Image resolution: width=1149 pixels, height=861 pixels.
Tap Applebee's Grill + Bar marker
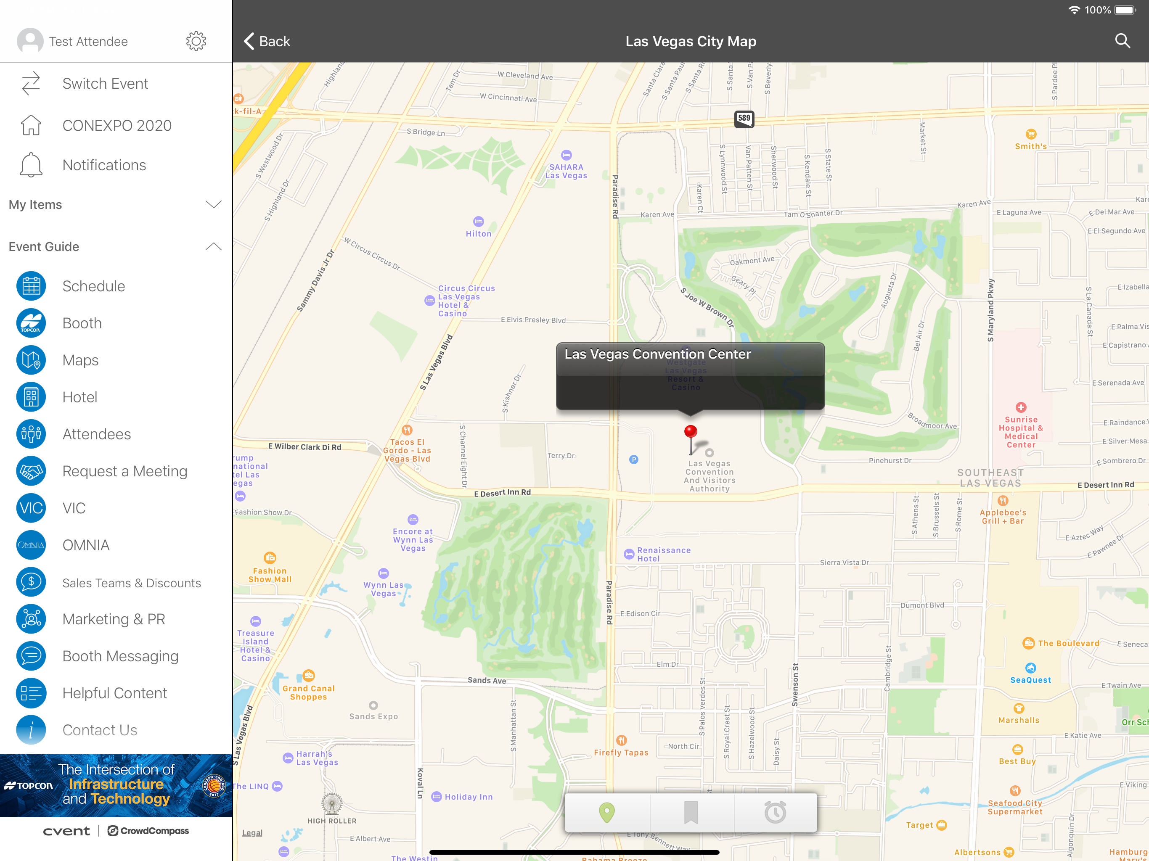1003,501
